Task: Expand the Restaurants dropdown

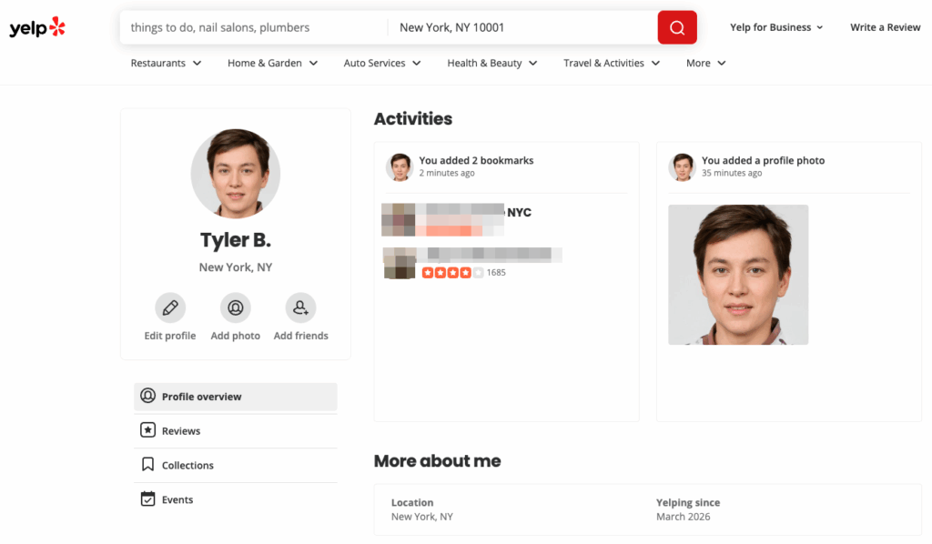Action: [166, 64]
